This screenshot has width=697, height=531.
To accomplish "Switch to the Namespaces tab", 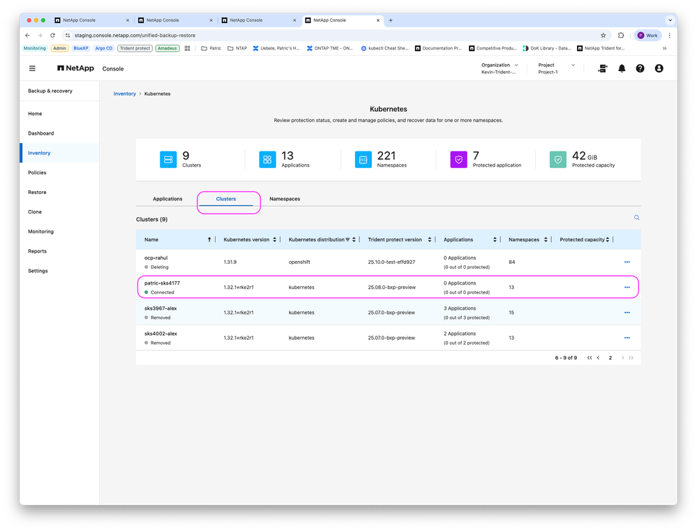I will point(285,199).
